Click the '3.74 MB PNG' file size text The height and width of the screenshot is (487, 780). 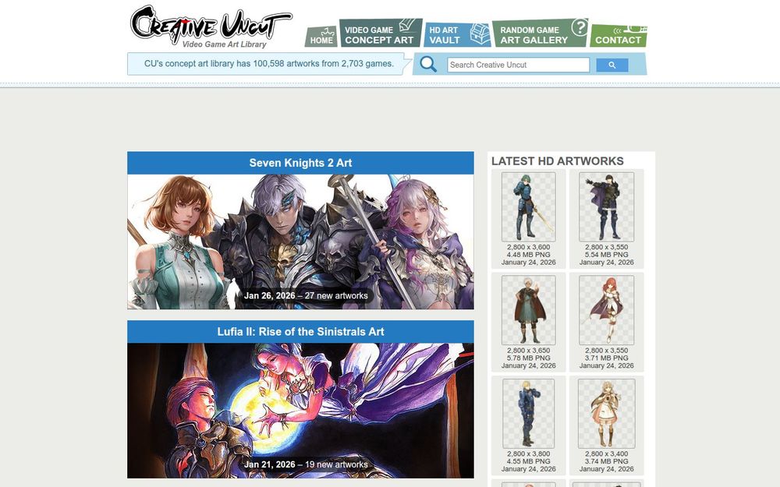(606, 461)
